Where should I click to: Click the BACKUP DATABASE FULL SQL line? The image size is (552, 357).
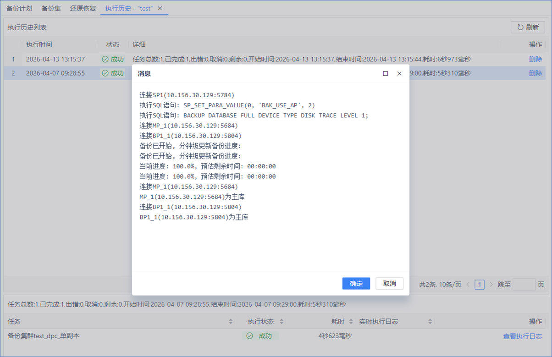[254, 115]
